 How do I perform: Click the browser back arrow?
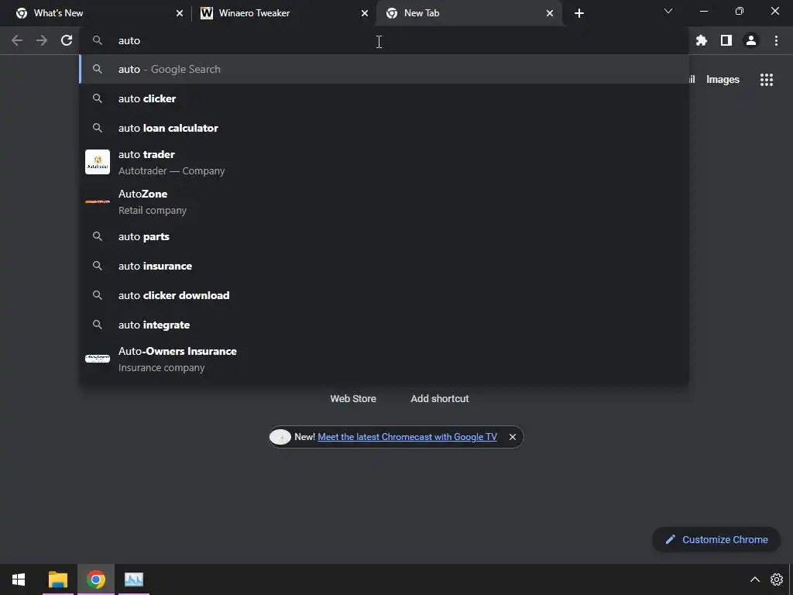17,40
